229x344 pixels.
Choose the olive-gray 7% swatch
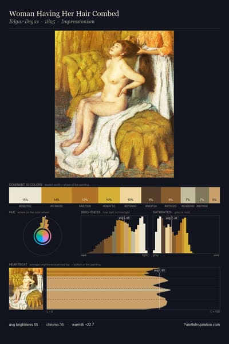(202, 195)
